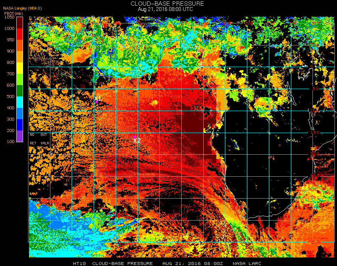Image resolution: width=337 pixels, height=266 pixels.
Task: Click the light green 600–700 mb legend swatch
Action: pos(20,79)
